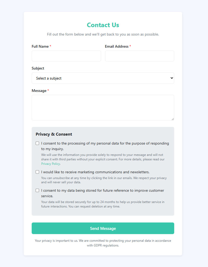Enable marketing communications and newsletters
Screen dimensions: 208x267
37,172
